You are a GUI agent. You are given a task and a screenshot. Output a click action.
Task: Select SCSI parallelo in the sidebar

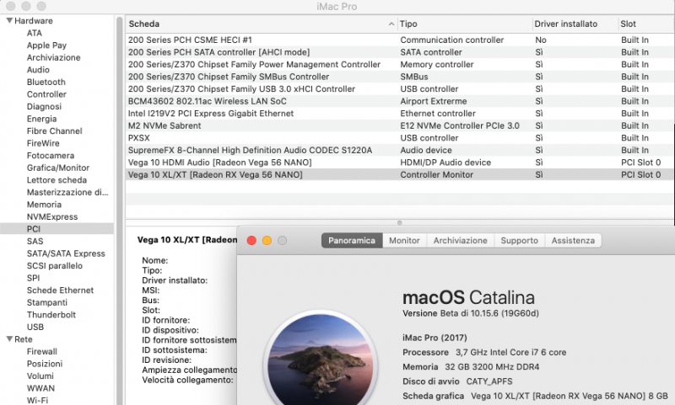[57, 266]
